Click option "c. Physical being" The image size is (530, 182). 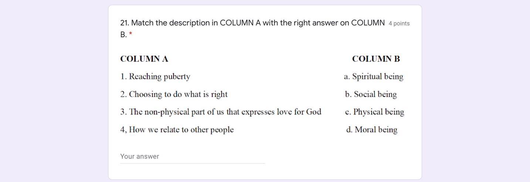375,112
